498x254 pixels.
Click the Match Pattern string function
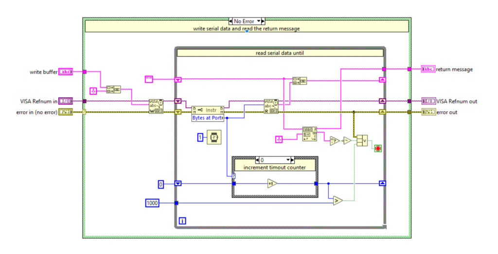(309, 134)
